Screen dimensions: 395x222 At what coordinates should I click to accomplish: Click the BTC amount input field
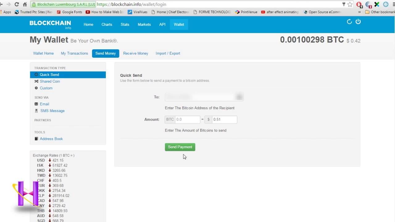point(188,119)
